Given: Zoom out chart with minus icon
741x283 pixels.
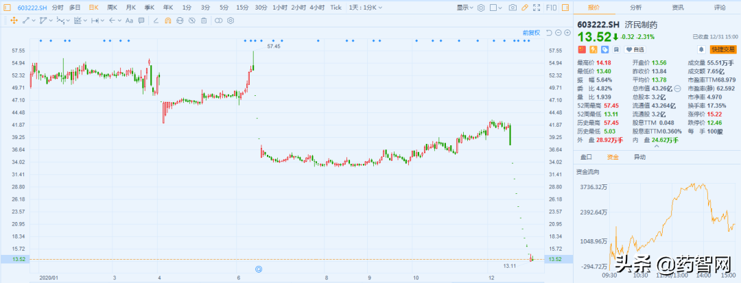Looking at the screenshot, I should (x=558, y=32).
